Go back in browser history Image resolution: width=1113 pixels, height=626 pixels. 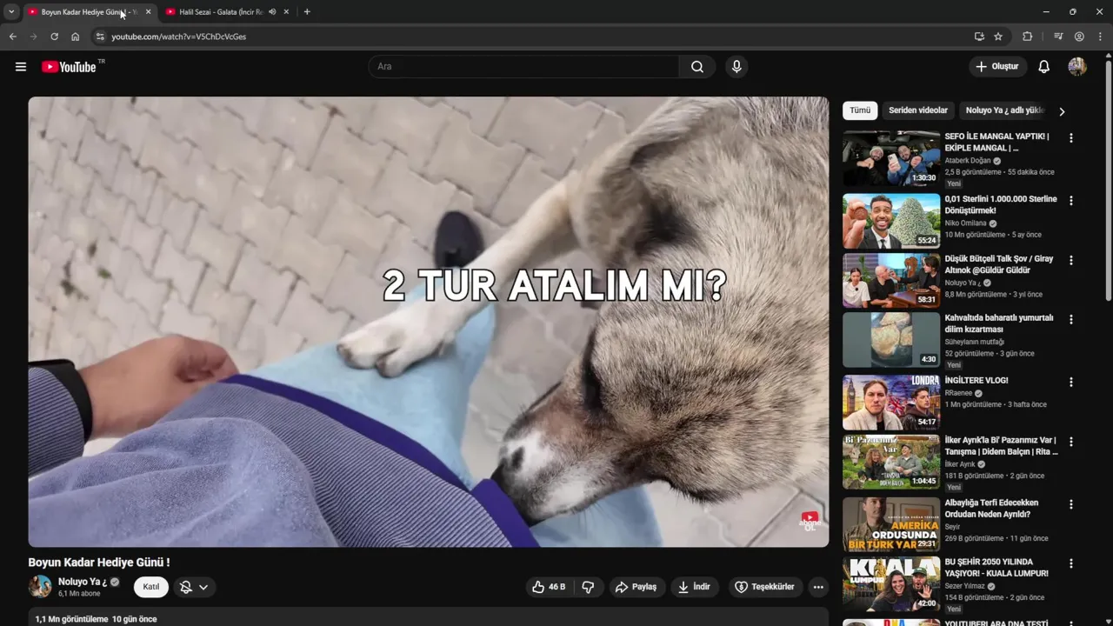tap(13, 37)
